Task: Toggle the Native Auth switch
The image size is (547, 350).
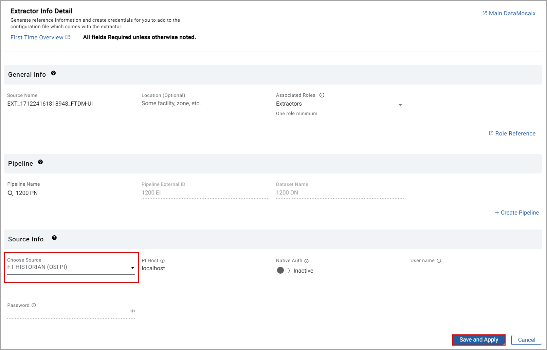Action: [283, 271]
